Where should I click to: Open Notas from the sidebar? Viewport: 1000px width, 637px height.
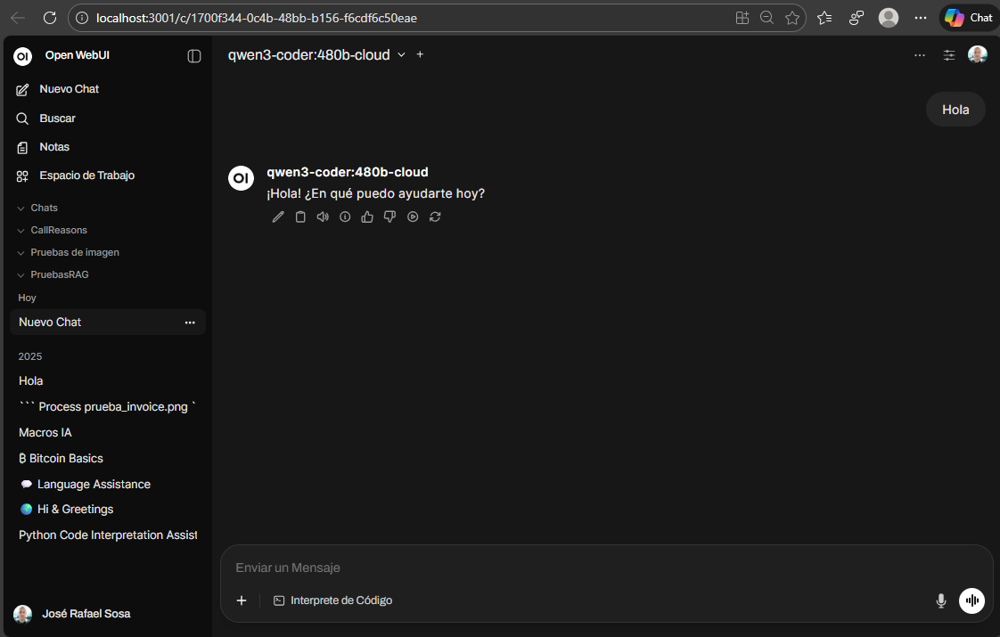[x=54, y=147]
